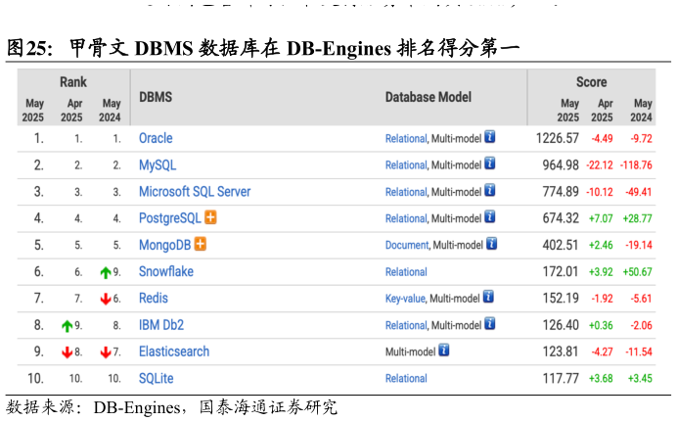
Task: Click the Rank header
Action: tap(73, 82)
